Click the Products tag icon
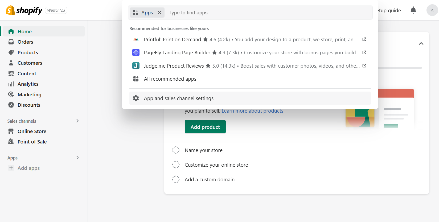Image resolution: width=439 pixels, height=222 pixels. pyautogui.click(x=11, y=52)
